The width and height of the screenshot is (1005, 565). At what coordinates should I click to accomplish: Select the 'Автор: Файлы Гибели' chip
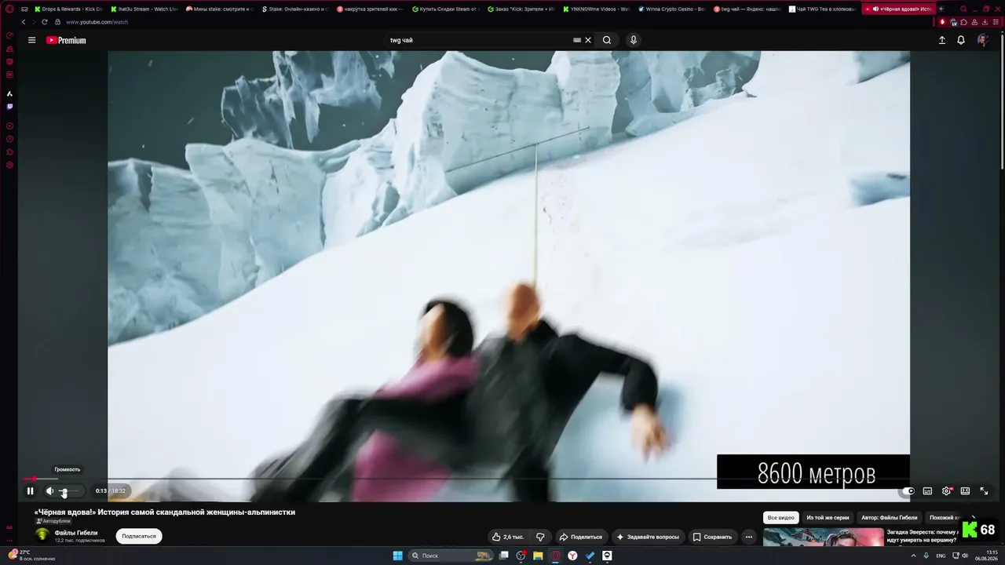tap(889, 518)
